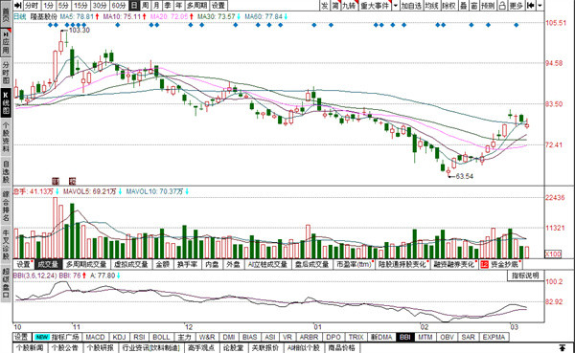Open 自选股 watchlist from the sidebar

(6, 171)
